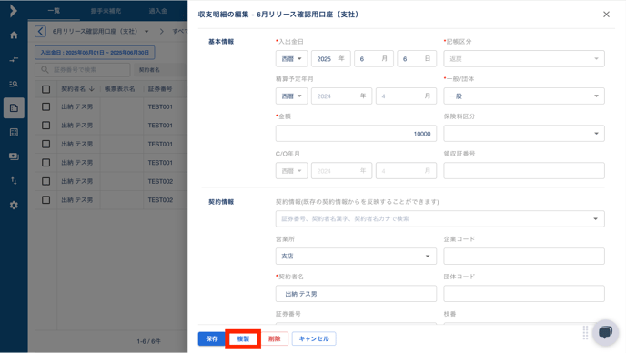Open the 保険料区分 dropdown

coord(524,134)
